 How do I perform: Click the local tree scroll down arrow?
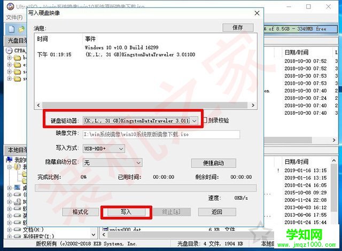[x=94, y=234]
